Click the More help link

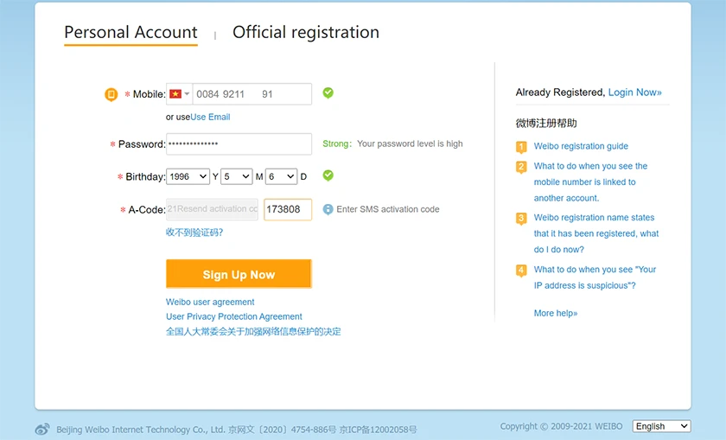click(x=556, y=313)
